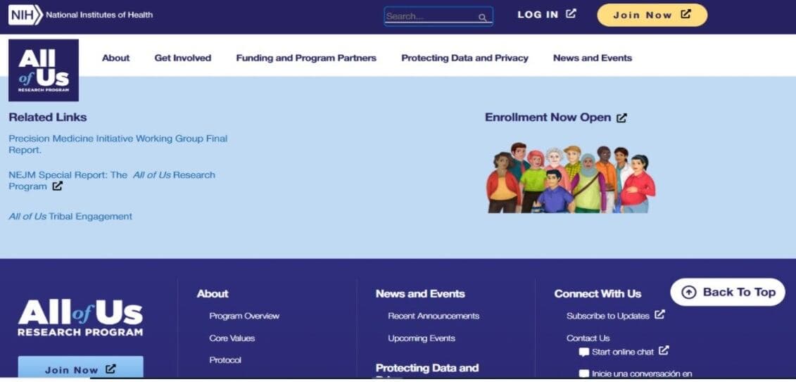Open Precision Medicine Initiative Working Group Final Report

(118, 144)
